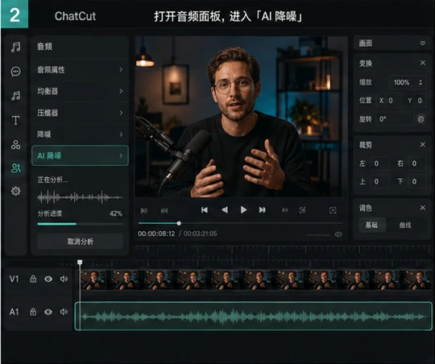Image resolution: width=435 pixels, height=364 pixels.
Task: Click the 音频 panel header
Action: pyautogui.click(x=44, y=47)
